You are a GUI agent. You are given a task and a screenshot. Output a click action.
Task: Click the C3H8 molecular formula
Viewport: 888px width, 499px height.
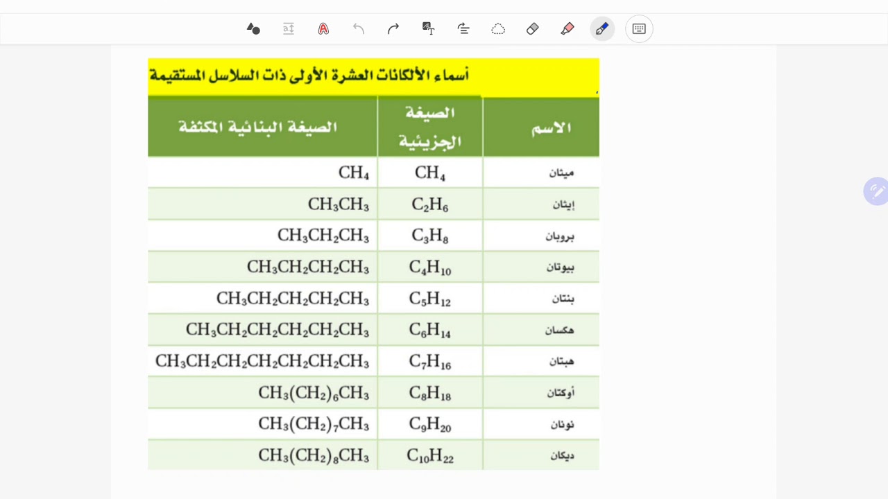tap(430, 236)
